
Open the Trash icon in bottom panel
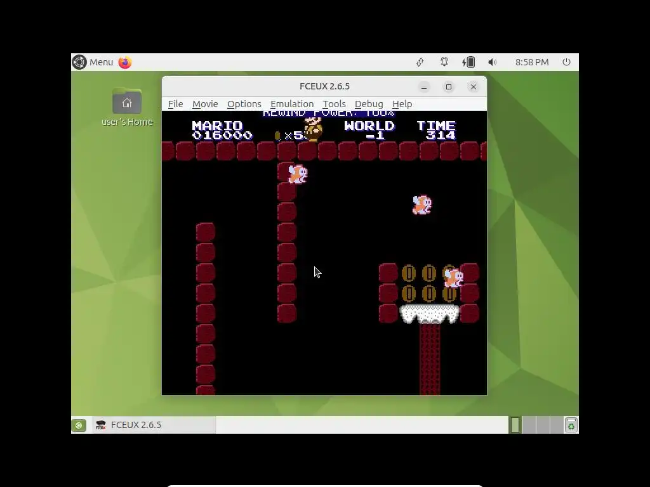571,425
